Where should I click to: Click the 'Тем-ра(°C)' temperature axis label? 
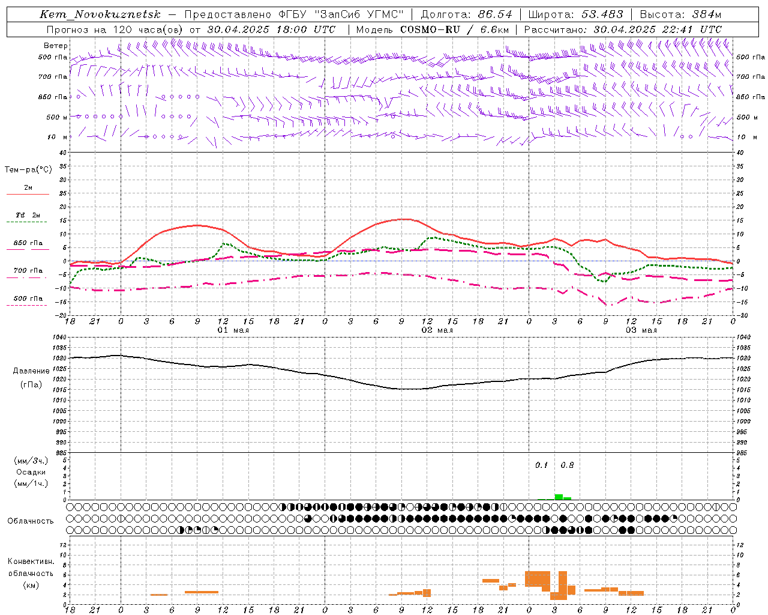pyautogui.click(x=28, y=170)
